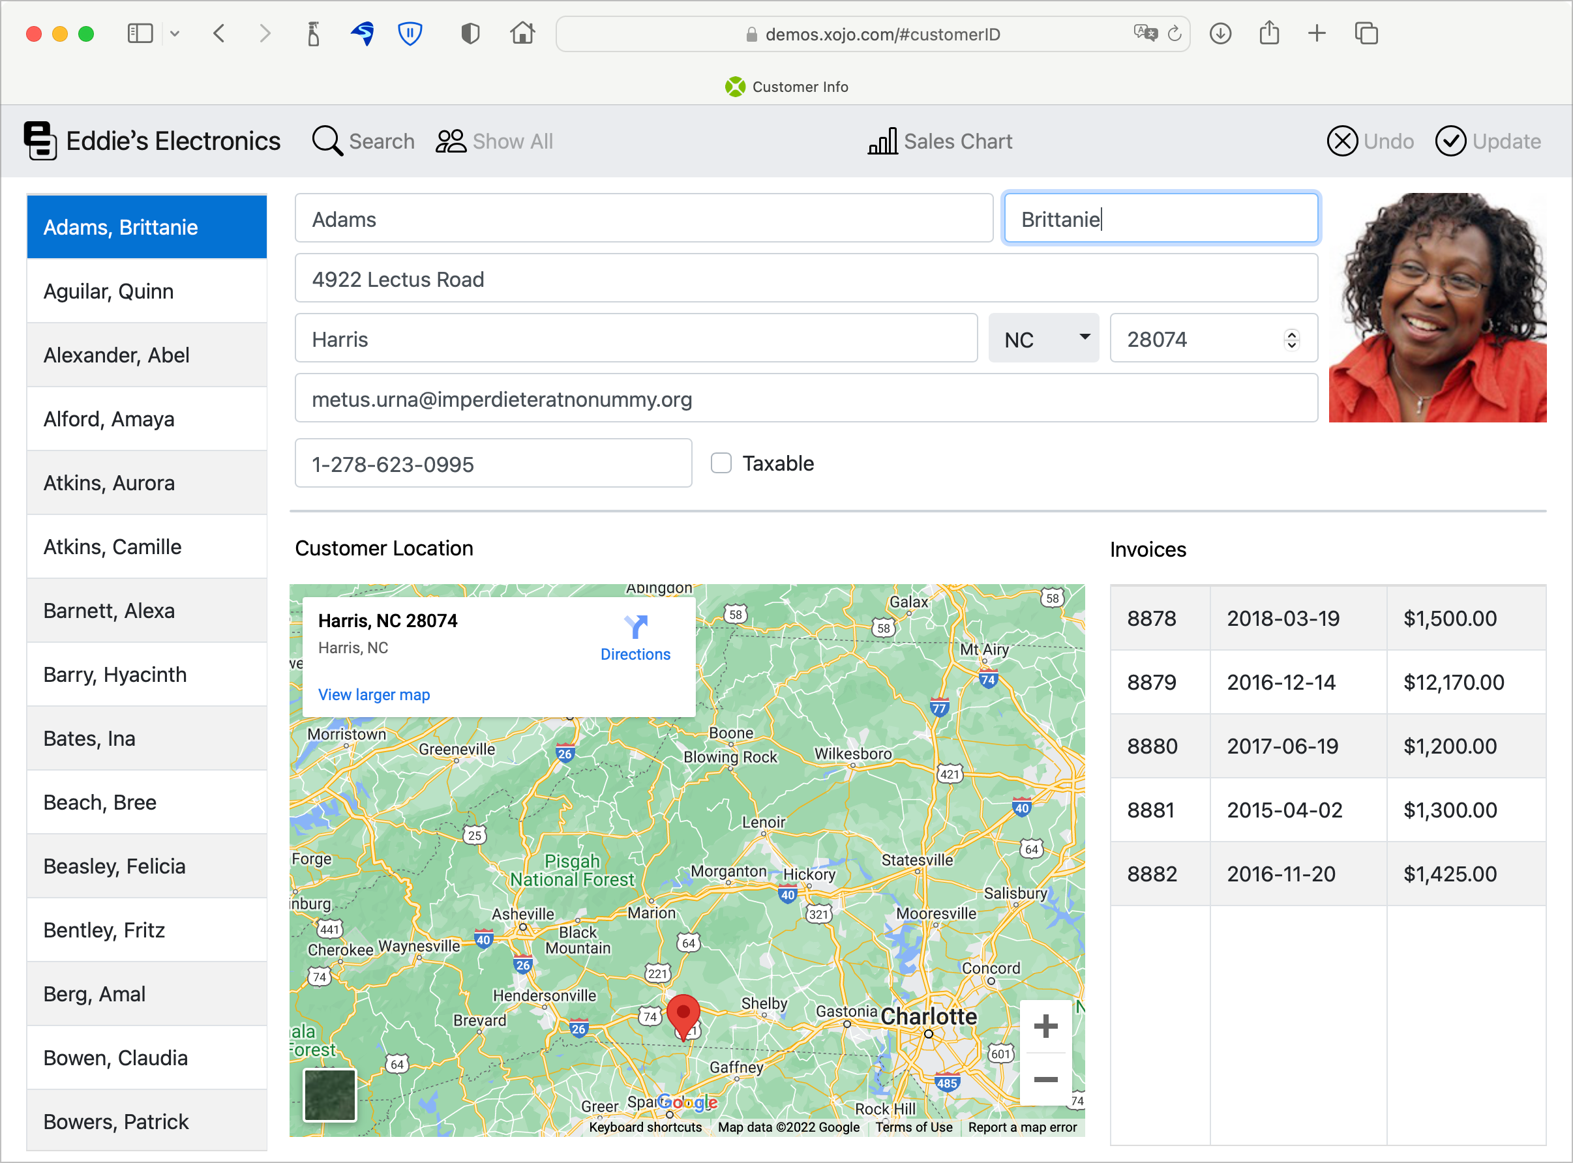Click the Terms of Use map link

[913, 1127]
